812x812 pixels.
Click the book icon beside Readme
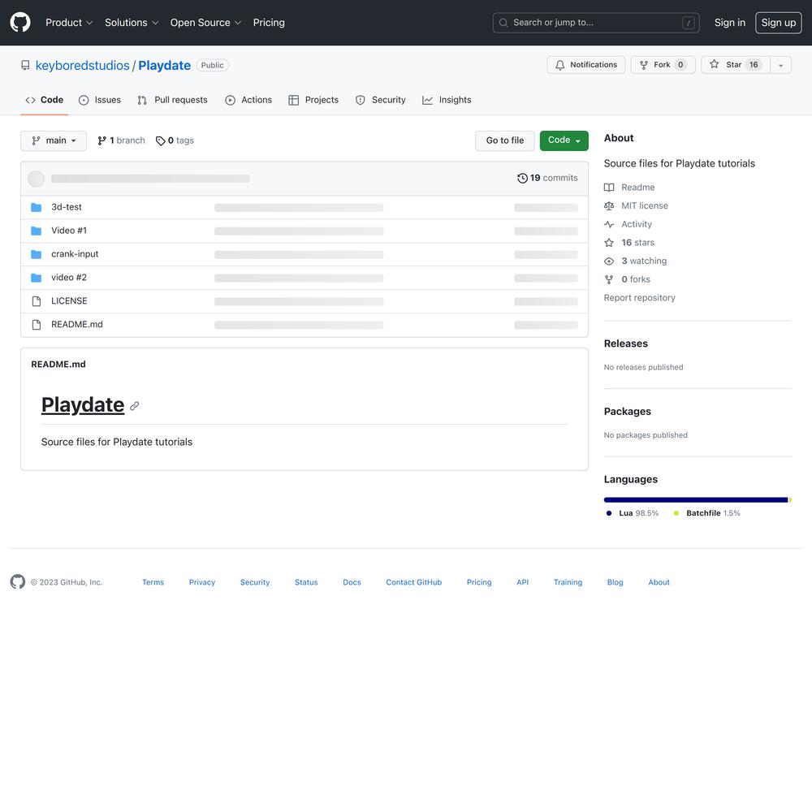(x=609, y=188)
